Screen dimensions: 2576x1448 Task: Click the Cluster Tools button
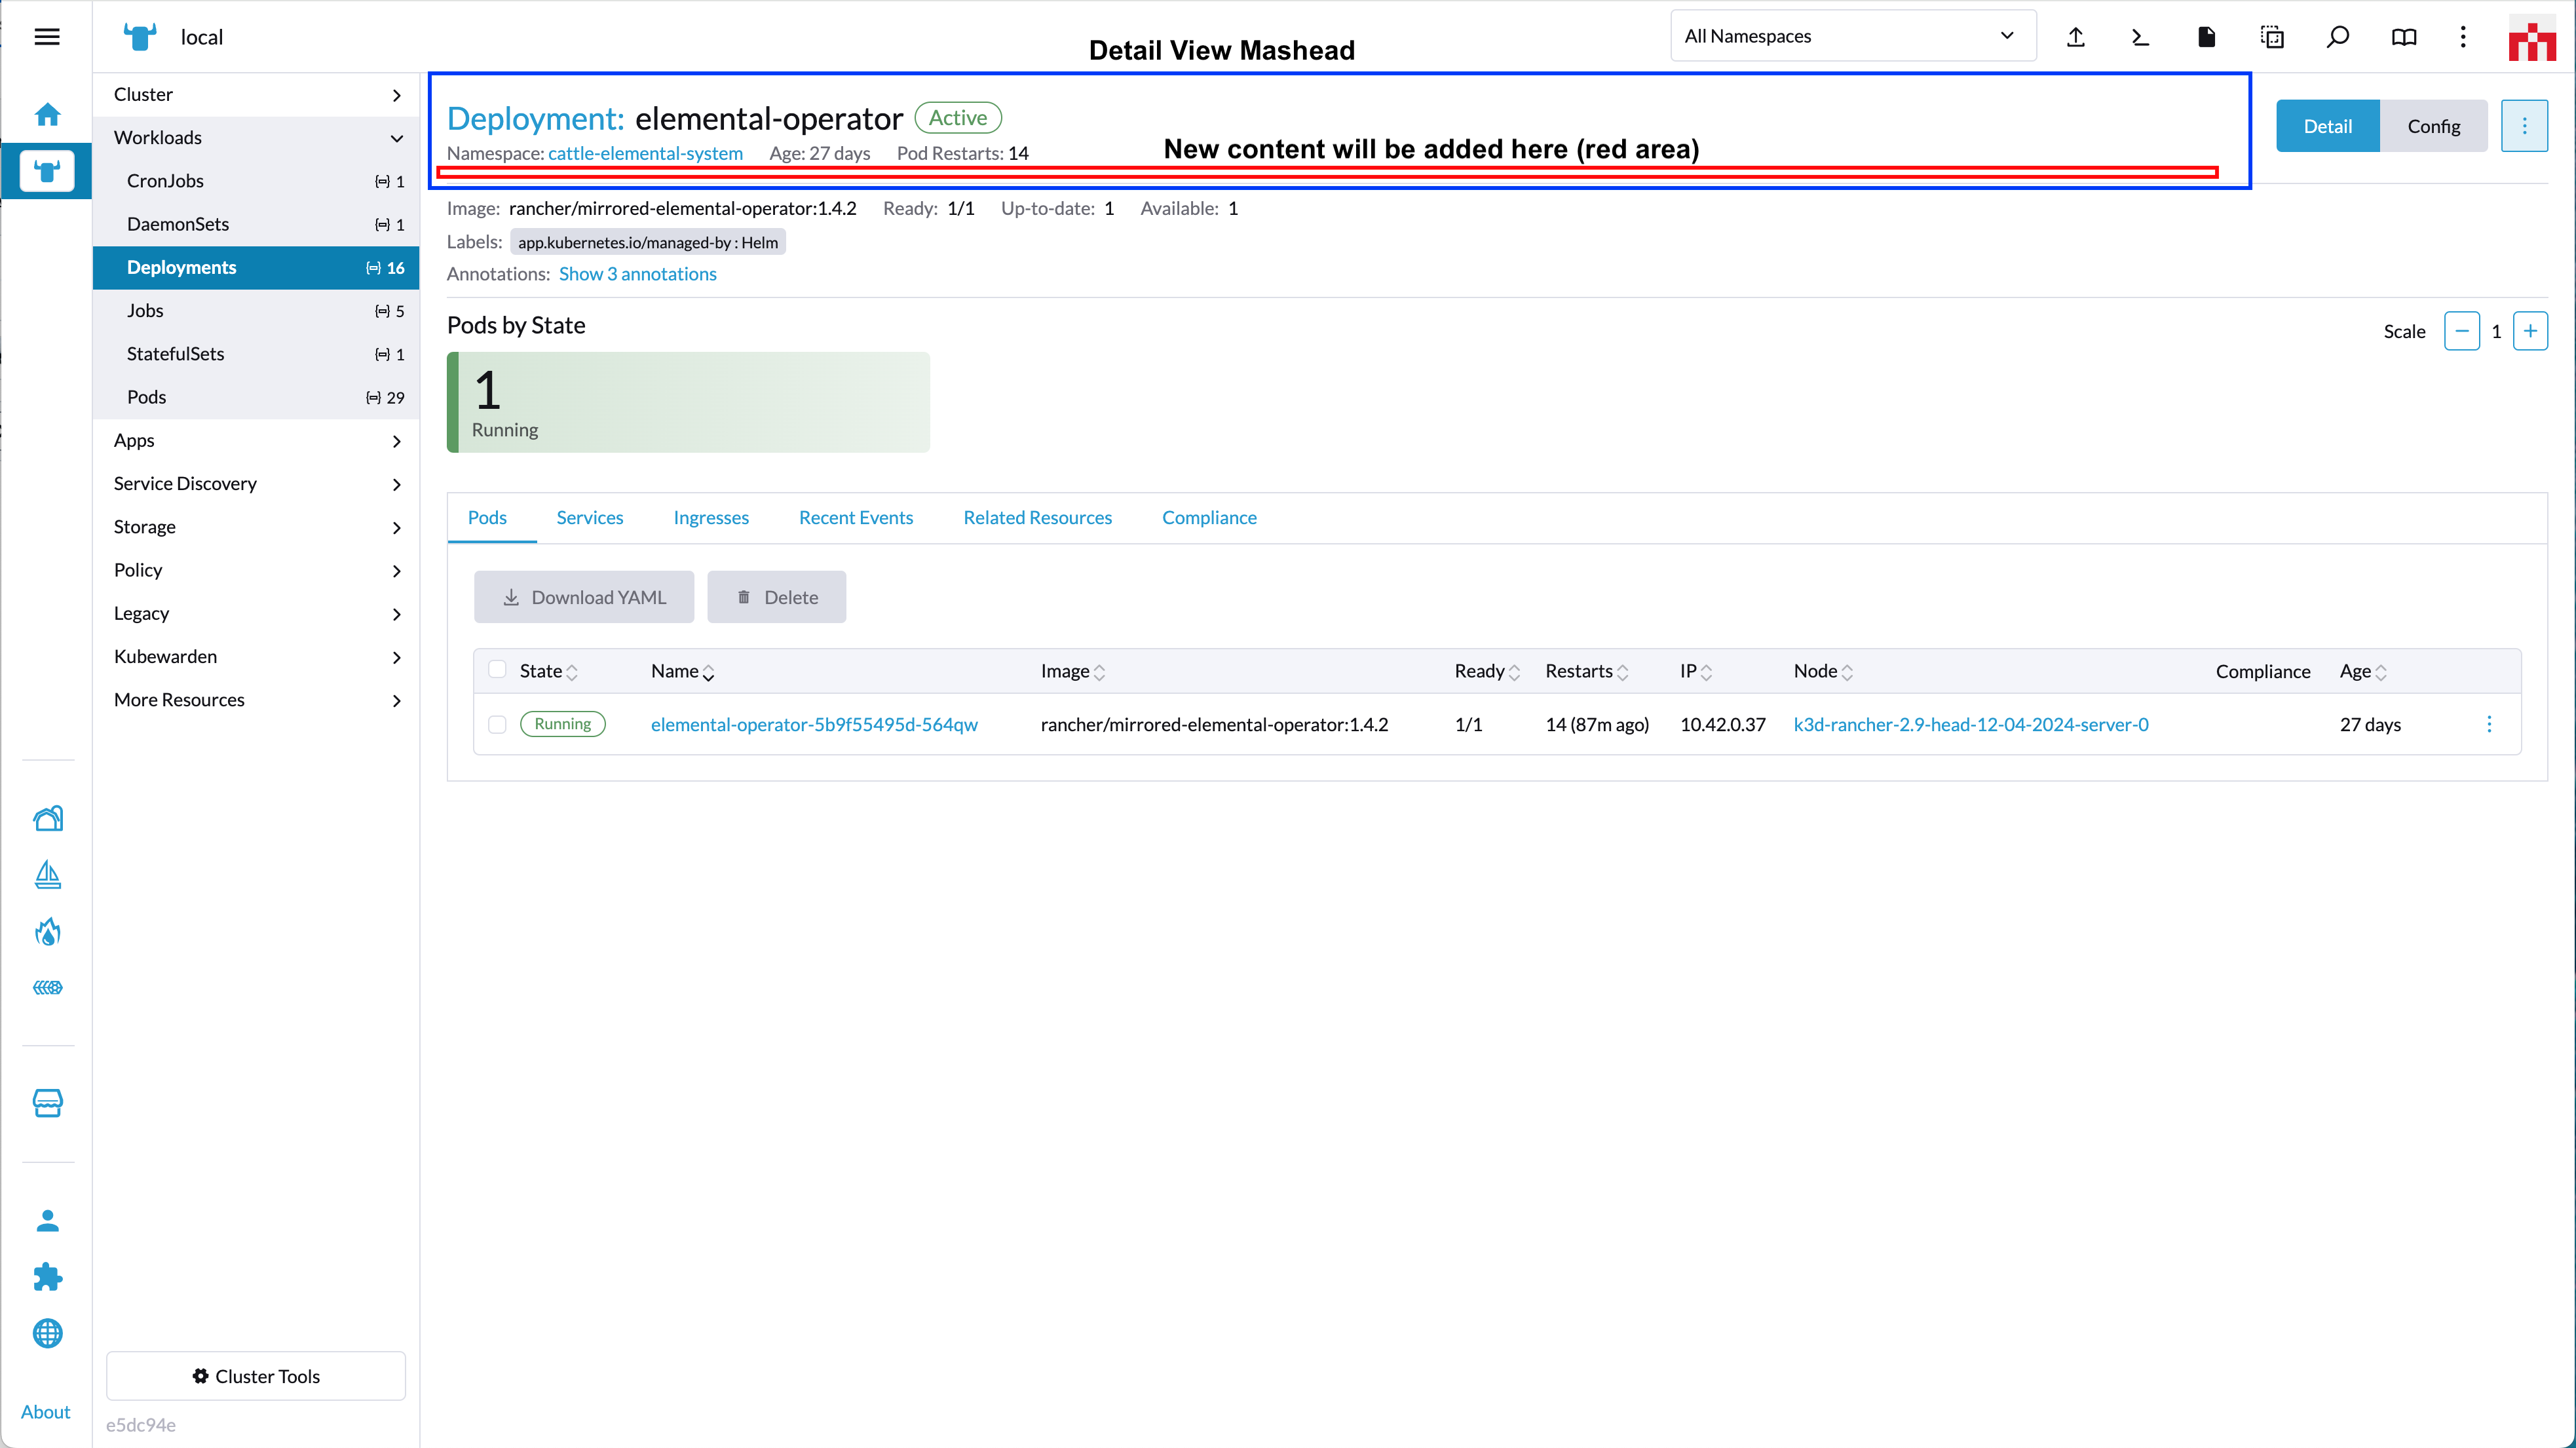(x=256, y=1376)
